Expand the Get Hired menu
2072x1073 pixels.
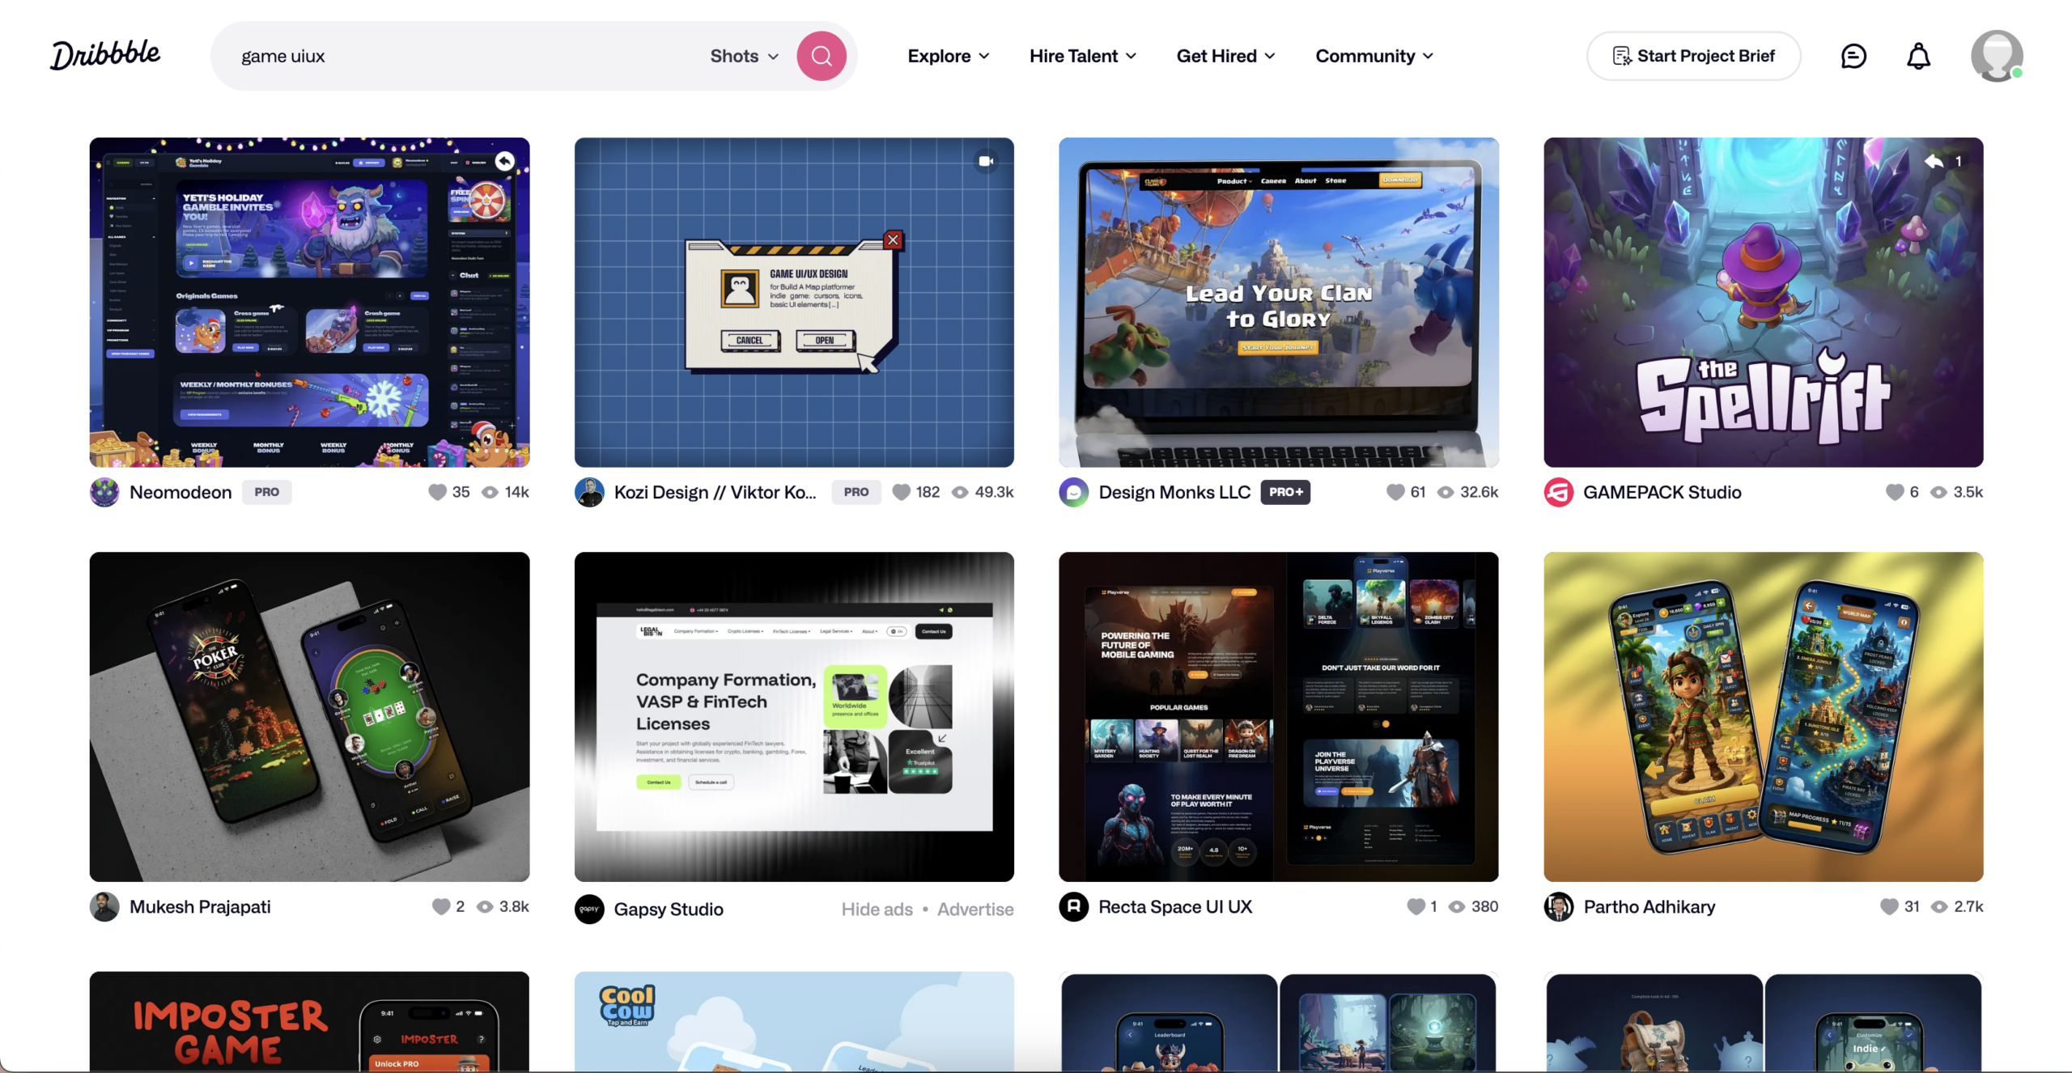(1225, 56)
